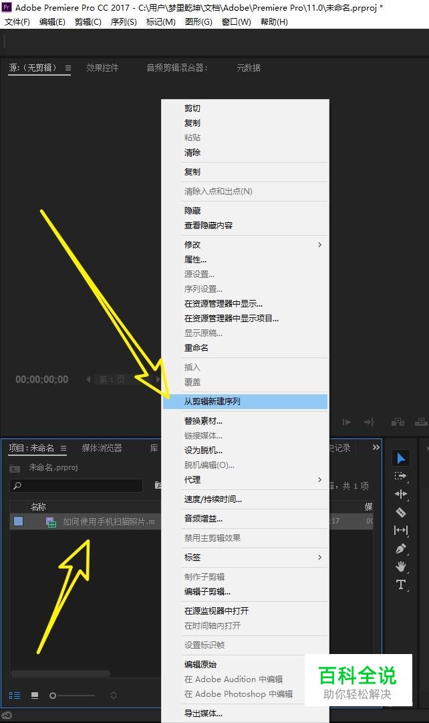Image resolution: width=429 pixels, height=723 pixels.
Task: Click the Go to Out point button
Action: click(x=369, y=422)
